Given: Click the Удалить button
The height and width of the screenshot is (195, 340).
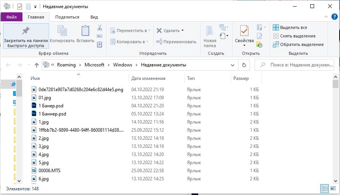Looking at the screenshot, I should 168,31.
